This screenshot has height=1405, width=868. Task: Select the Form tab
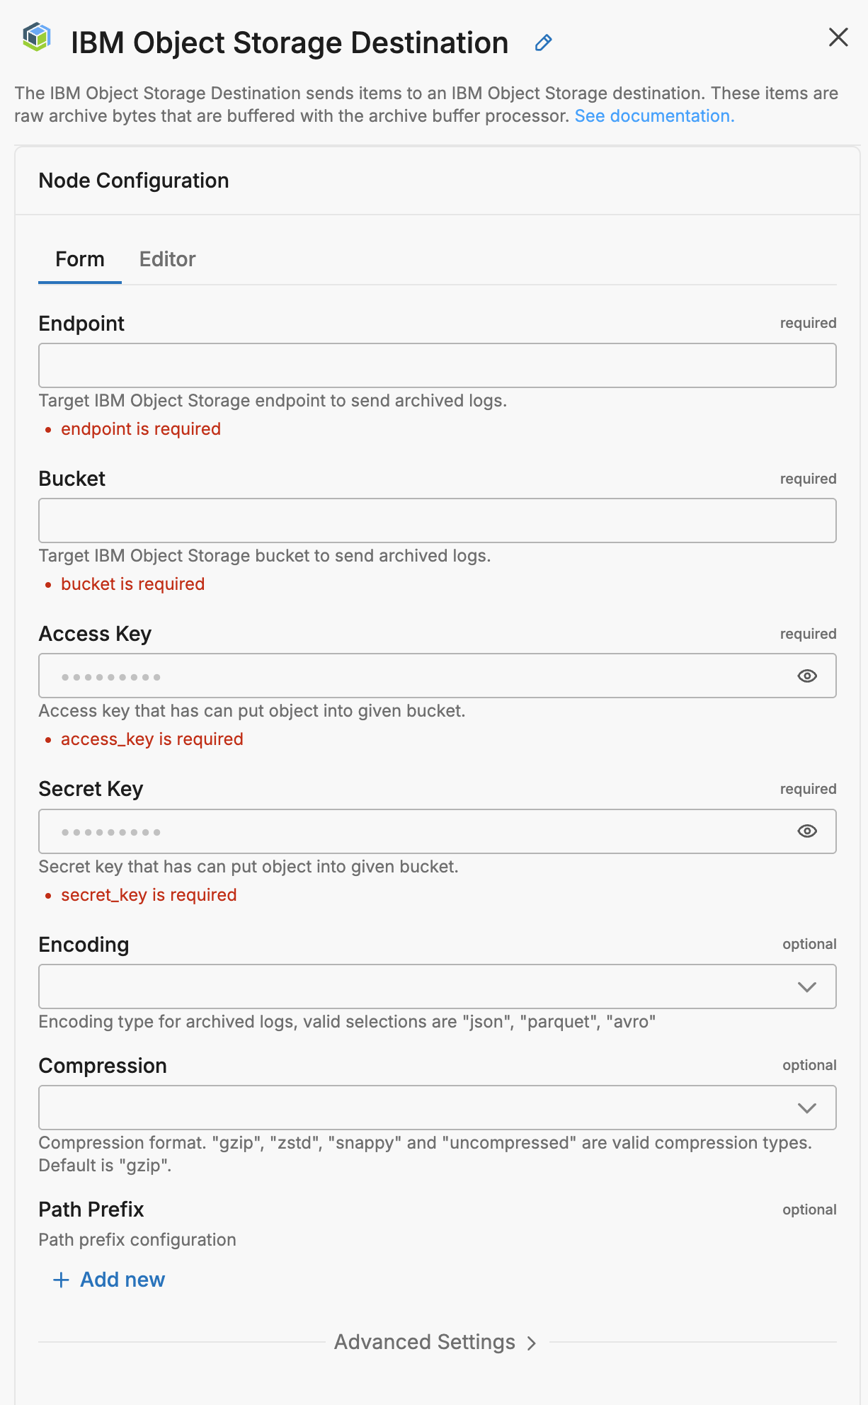pos(80,259)
